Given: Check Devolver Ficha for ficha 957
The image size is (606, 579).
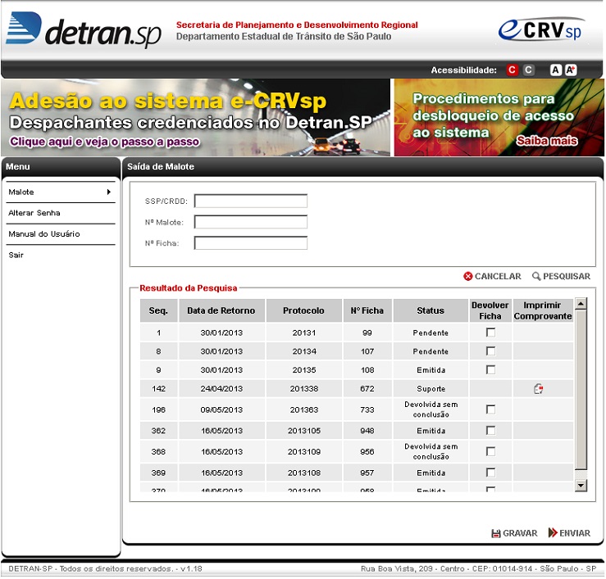Looking at the screenshot, I should (x=490, y=472).
